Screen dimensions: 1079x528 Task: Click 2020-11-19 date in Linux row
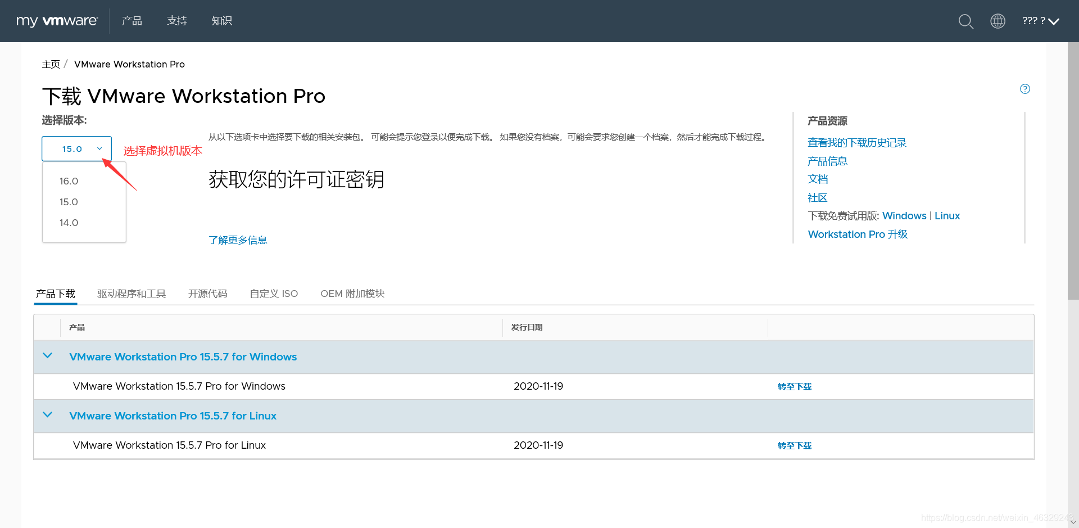point(538,445)
